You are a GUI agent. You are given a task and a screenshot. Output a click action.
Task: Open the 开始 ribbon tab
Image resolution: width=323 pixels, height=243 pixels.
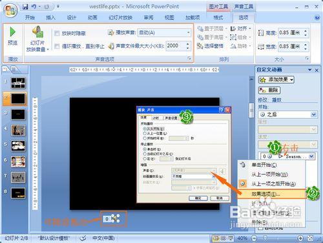30,17
